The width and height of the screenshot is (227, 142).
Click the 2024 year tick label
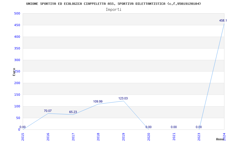point(224,137)
